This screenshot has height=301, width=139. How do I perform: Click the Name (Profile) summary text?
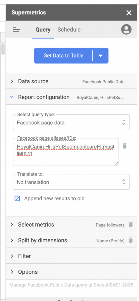(x=111, y=241)
